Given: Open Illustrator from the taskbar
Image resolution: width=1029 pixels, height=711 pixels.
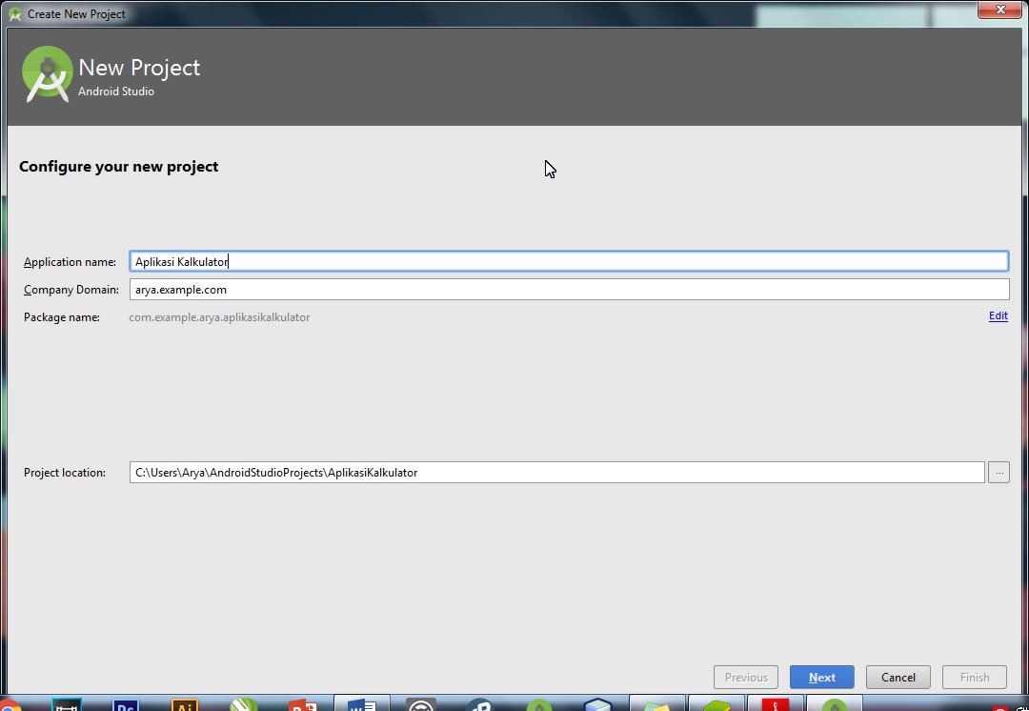Looking at the screenshot, I should [185, 704].
